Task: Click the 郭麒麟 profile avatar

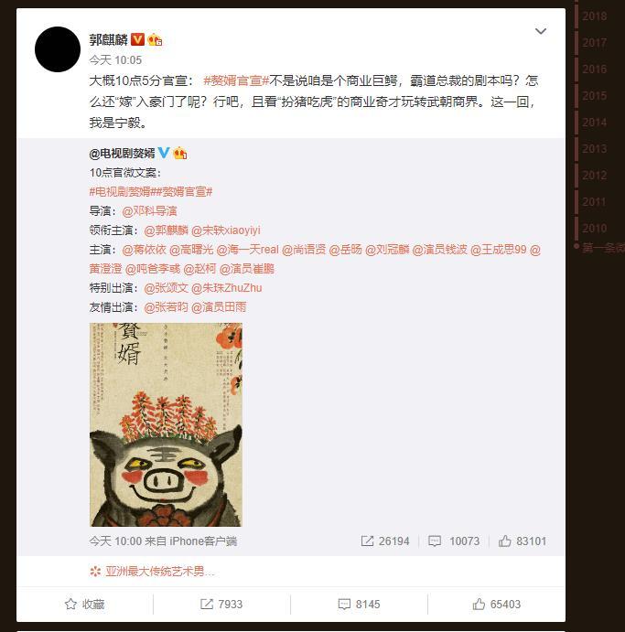Action: (x=58, y=49)
